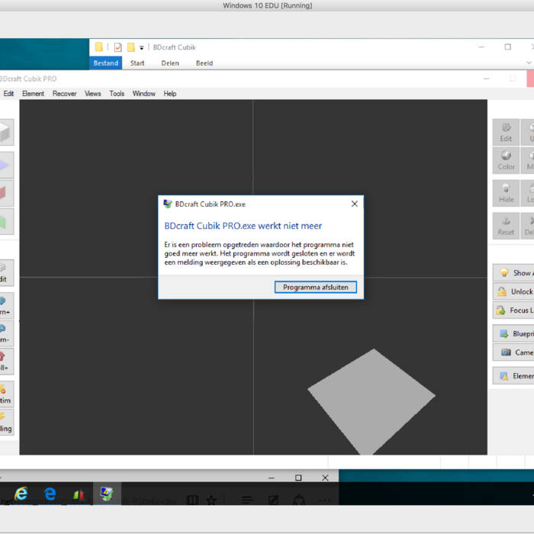Open the Edge more options ellipsis
The image size is (534, 534).
[325, 500]
